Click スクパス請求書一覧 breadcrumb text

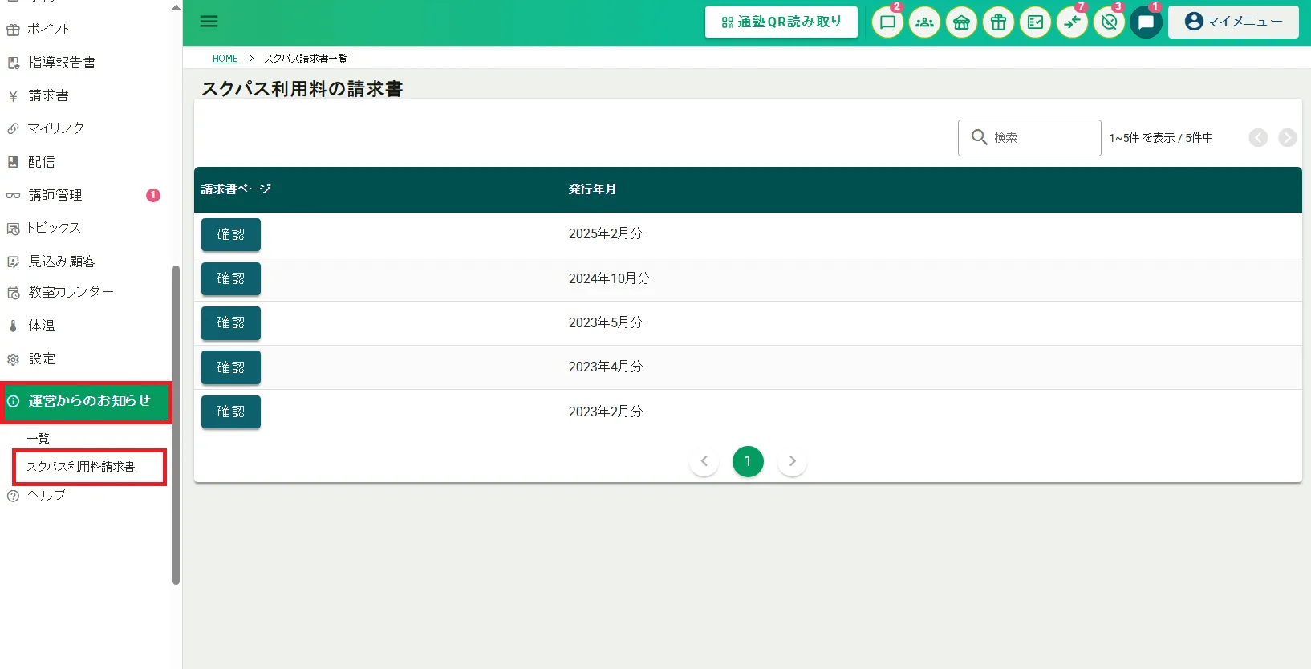[306, 59]
